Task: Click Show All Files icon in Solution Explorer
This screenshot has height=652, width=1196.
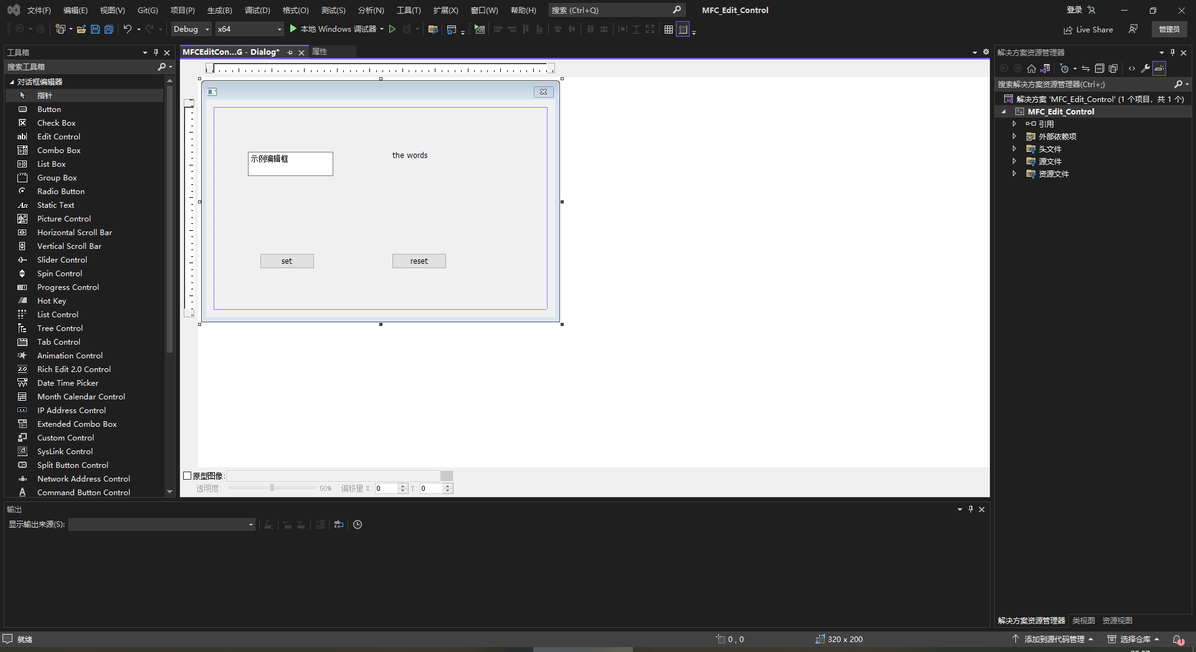Action: pos(1113,68)
